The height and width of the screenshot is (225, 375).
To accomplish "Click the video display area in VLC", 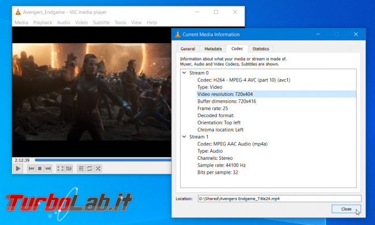I will (x=92, y=92).
